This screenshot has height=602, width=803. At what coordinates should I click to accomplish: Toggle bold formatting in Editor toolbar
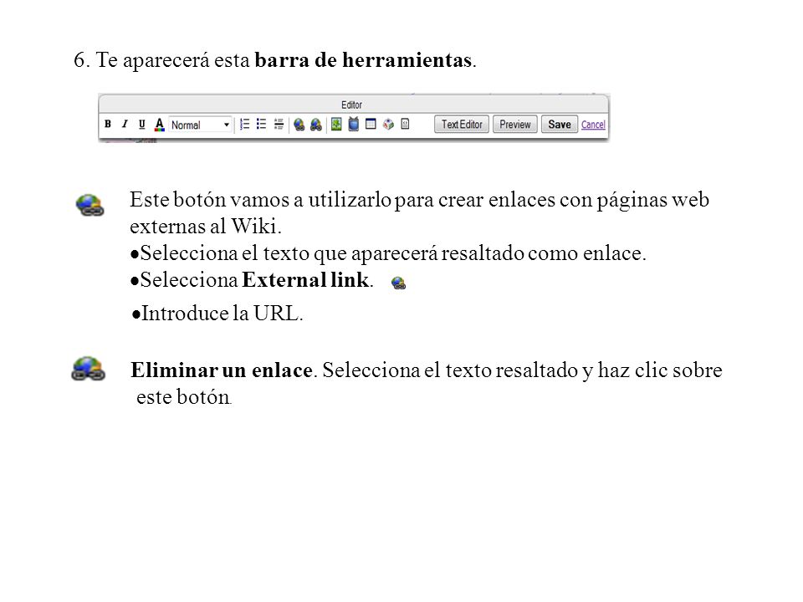coord(108,124)
